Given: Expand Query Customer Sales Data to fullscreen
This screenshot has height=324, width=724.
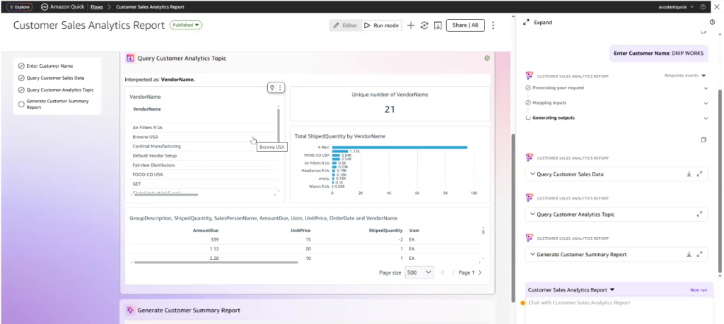Looking at the screenshot, I should coord(699,174).
